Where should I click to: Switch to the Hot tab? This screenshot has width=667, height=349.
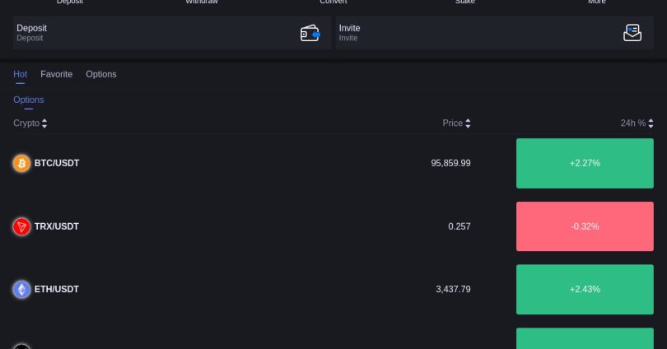click(x=20, y=74)
